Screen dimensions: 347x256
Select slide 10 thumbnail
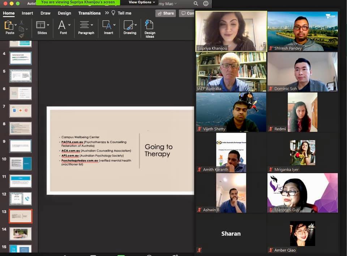coord(21,163)
